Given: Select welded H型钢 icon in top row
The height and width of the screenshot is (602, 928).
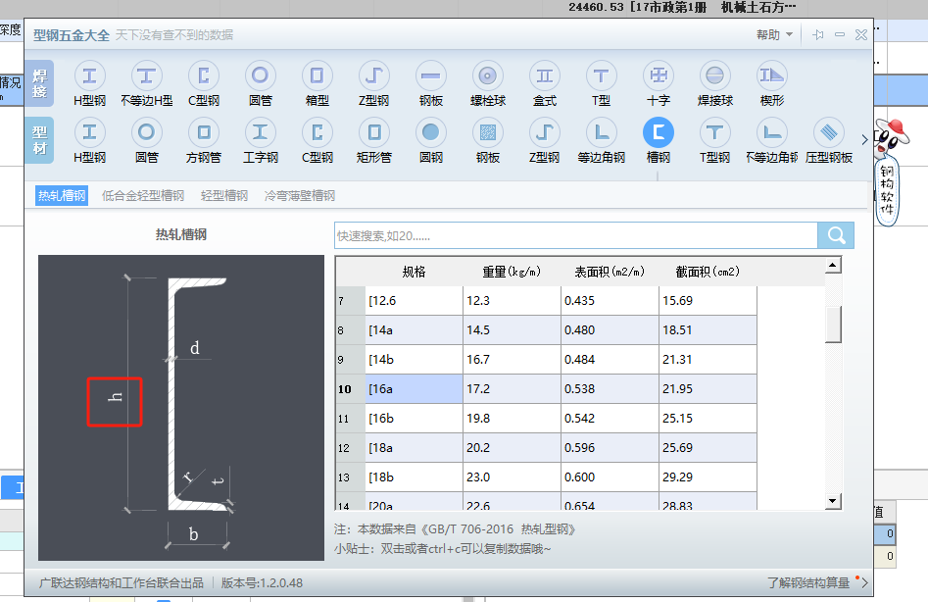Looking at the screenshot, I should (x=89, y=75).
